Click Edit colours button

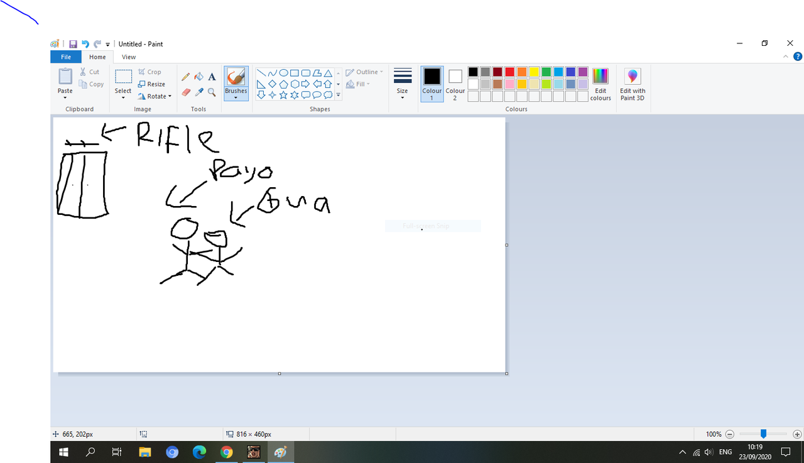(600, 84)
